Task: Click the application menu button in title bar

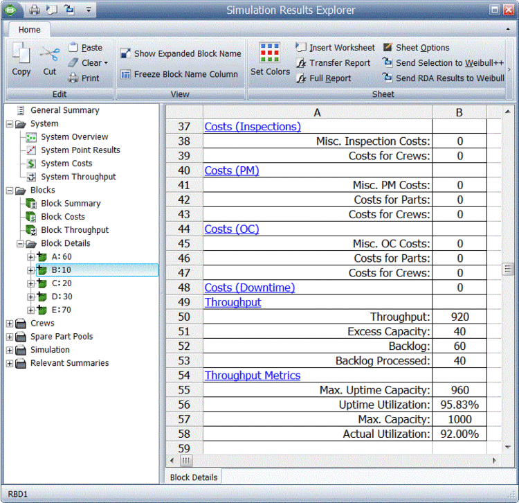Action: pos(10,10)
